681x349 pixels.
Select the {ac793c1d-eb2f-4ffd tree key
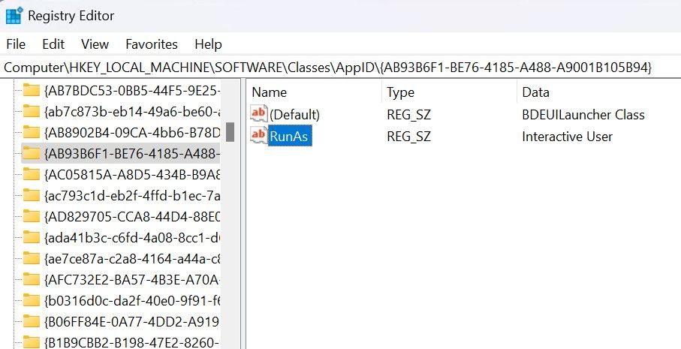[131, 196]
